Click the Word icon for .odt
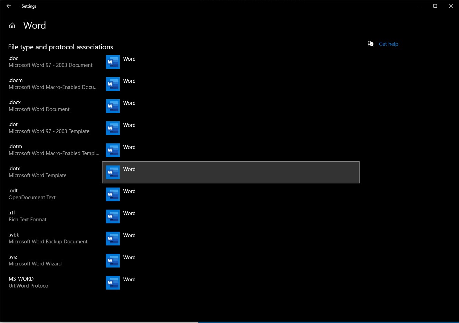Image resolution: width=459 pixels, height=323 pixels. pos(113,194)
